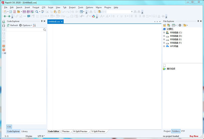Screen dimensions: 204x139
Task: Expand the vertical sidebar overflow arrow
Action: point(5,53)
